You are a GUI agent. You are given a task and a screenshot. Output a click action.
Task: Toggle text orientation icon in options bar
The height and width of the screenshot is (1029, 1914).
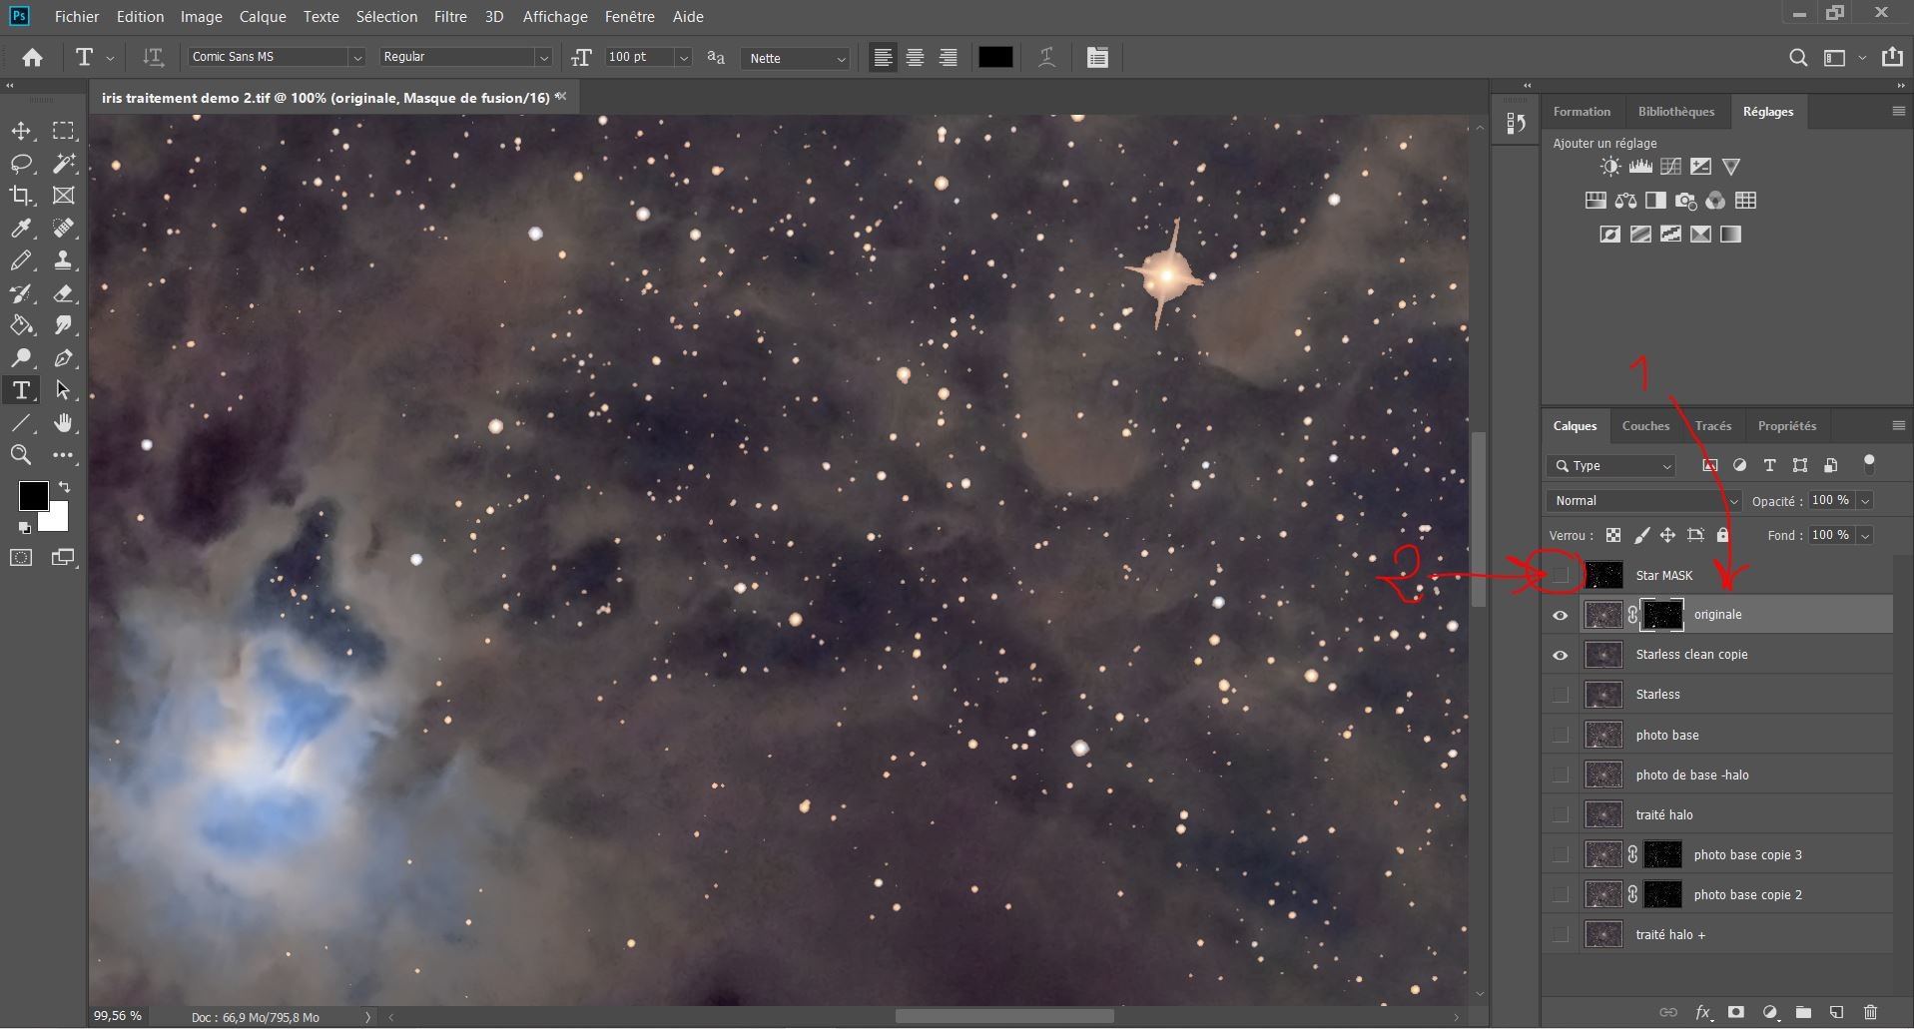(153, 58)
